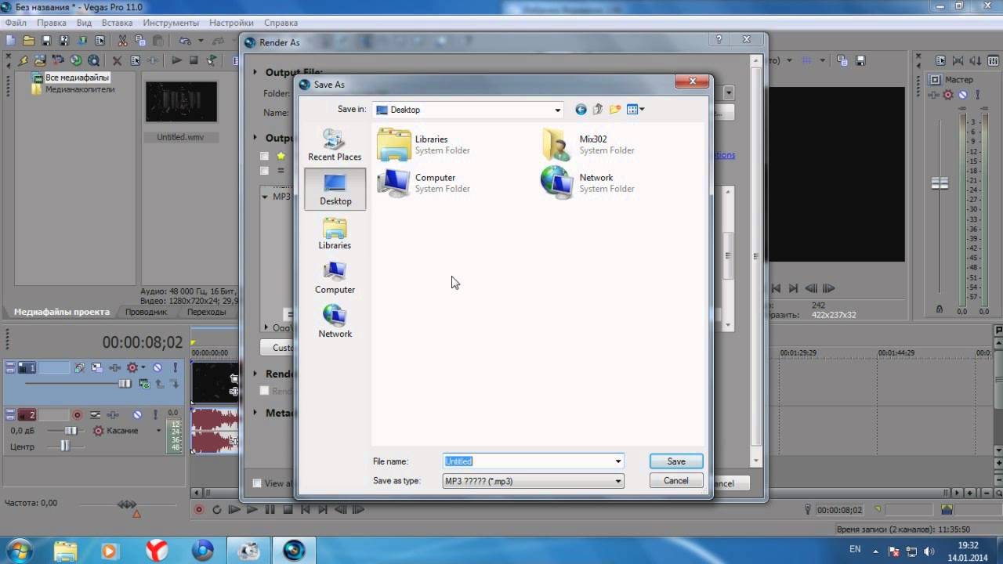The height and width of the screenshot is (564, 1003).
Task: Click the invert phase icon on audio track 2
Action: pyautogui.click(x=95, y=414)
